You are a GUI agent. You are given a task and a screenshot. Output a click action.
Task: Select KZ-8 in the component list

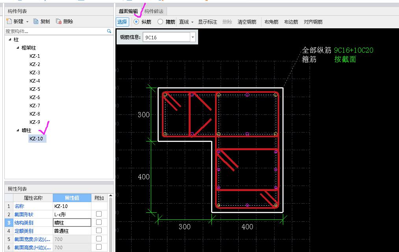(35, 114)
